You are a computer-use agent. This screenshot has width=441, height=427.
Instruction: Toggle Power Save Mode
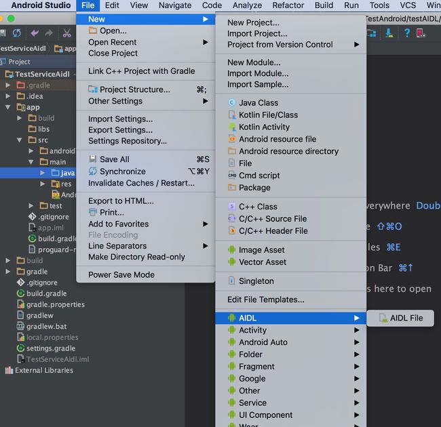[146, 274]
